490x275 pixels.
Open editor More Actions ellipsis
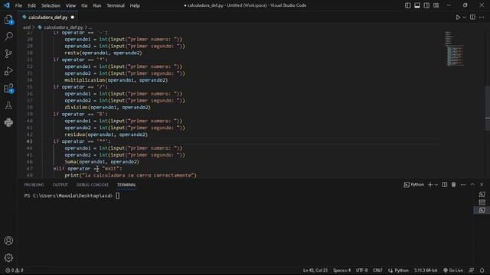[482, 18]
